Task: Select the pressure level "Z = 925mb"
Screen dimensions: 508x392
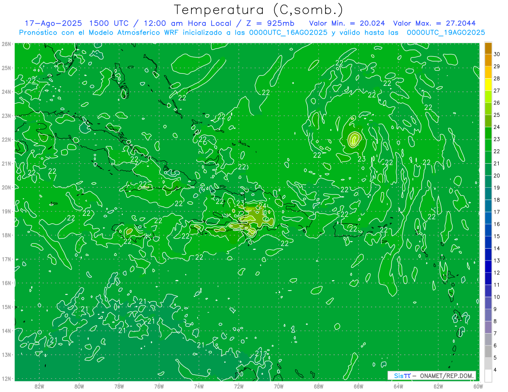Action: [270, 23]
